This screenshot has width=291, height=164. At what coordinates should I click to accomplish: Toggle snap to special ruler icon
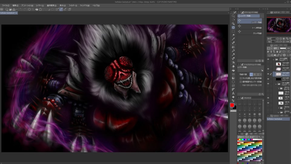tap(61, 9)
